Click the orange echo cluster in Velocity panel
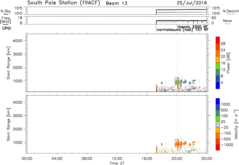The height and width of the screenshot is (165, 239). click(x=179, y=144)
